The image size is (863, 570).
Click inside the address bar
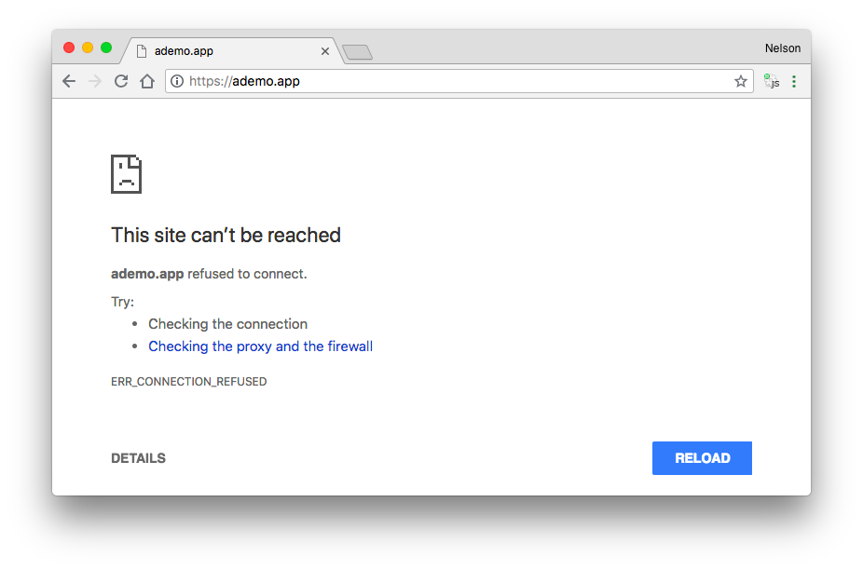419,81
